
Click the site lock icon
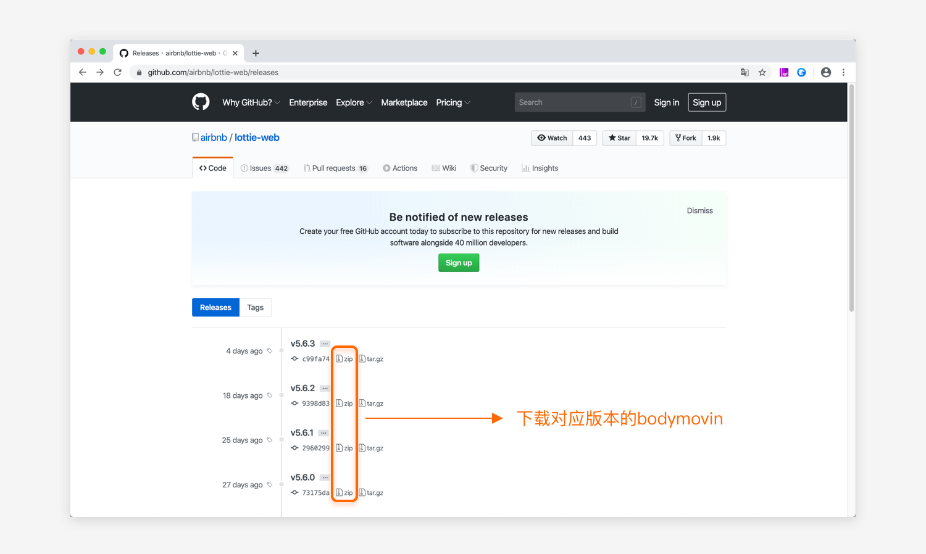139,72
